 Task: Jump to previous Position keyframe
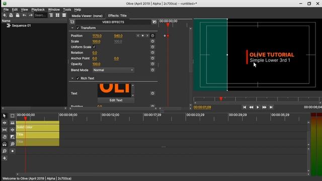coord(138,36)
